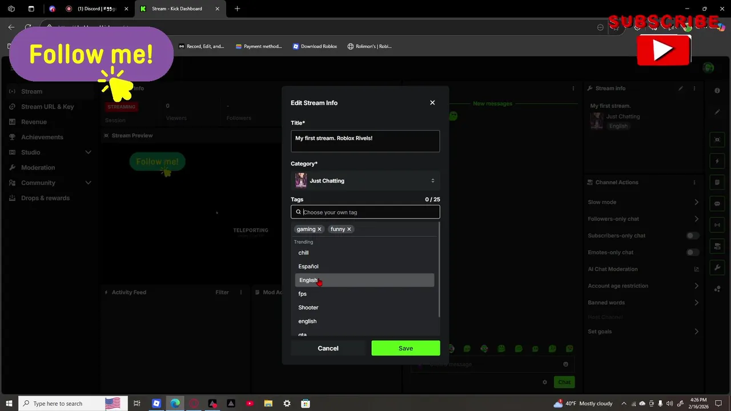The height and width of the screenshot is (411, 731).
Task: Click the chat bubble icon in right strip
Action: (x=717, y=204)
